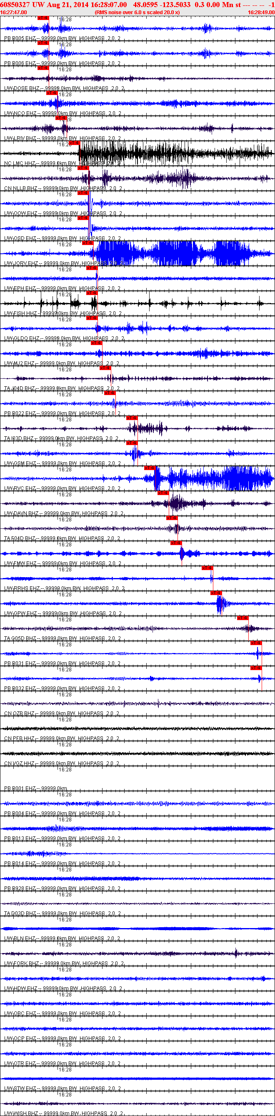Image resolution: width=275 pixels, height=1116 pixels.
Task: Click the pick marker on UW FMW trace
Action: click(176, 543)
